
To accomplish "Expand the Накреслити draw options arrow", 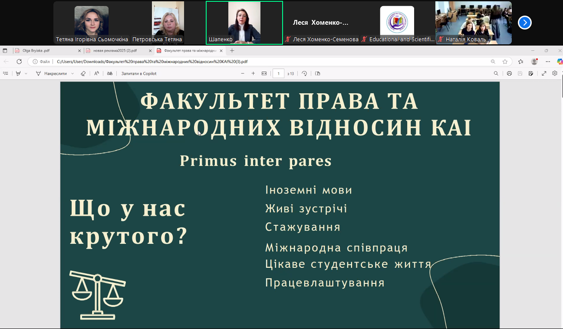I will [x=72, y=74].
